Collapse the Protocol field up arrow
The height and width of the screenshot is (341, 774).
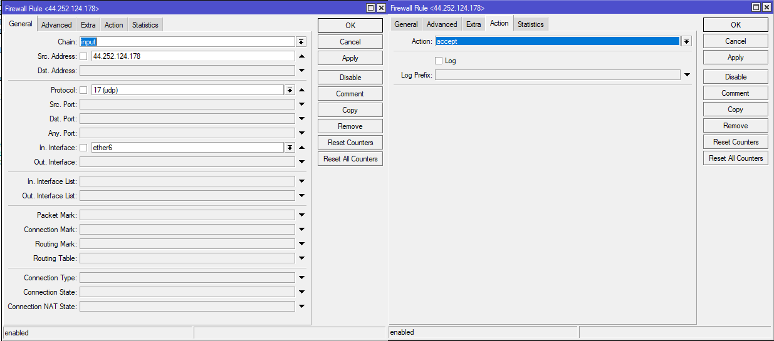pos(301,90)
